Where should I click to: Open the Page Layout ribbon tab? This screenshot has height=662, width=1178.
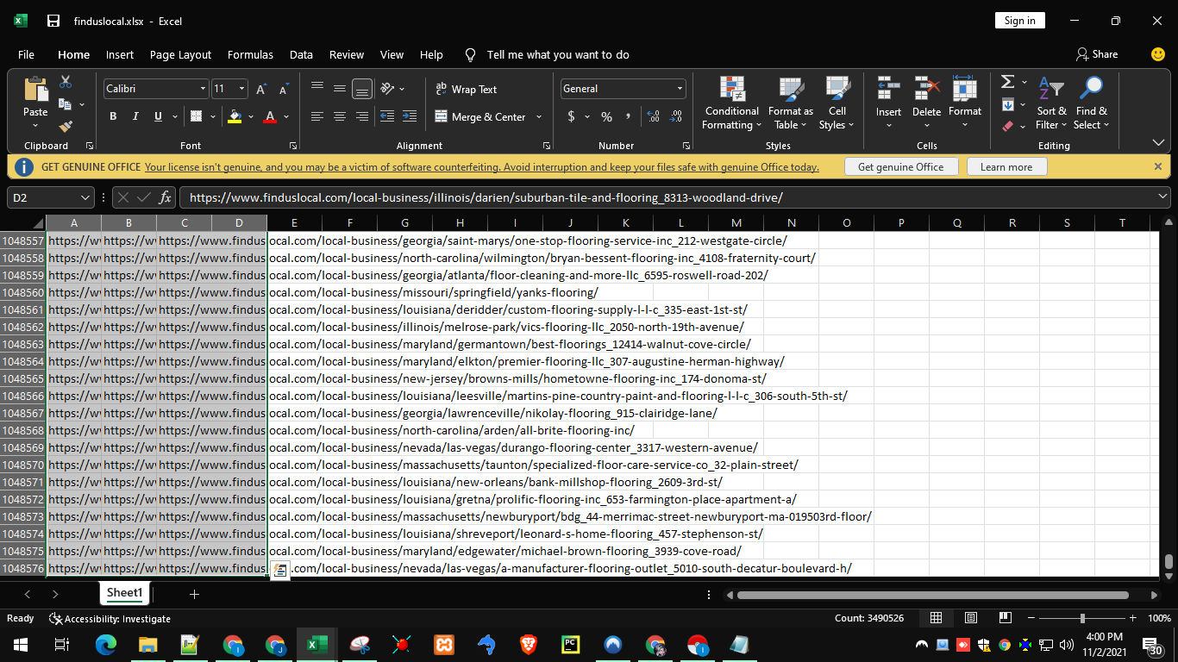(x=180, y=54)
